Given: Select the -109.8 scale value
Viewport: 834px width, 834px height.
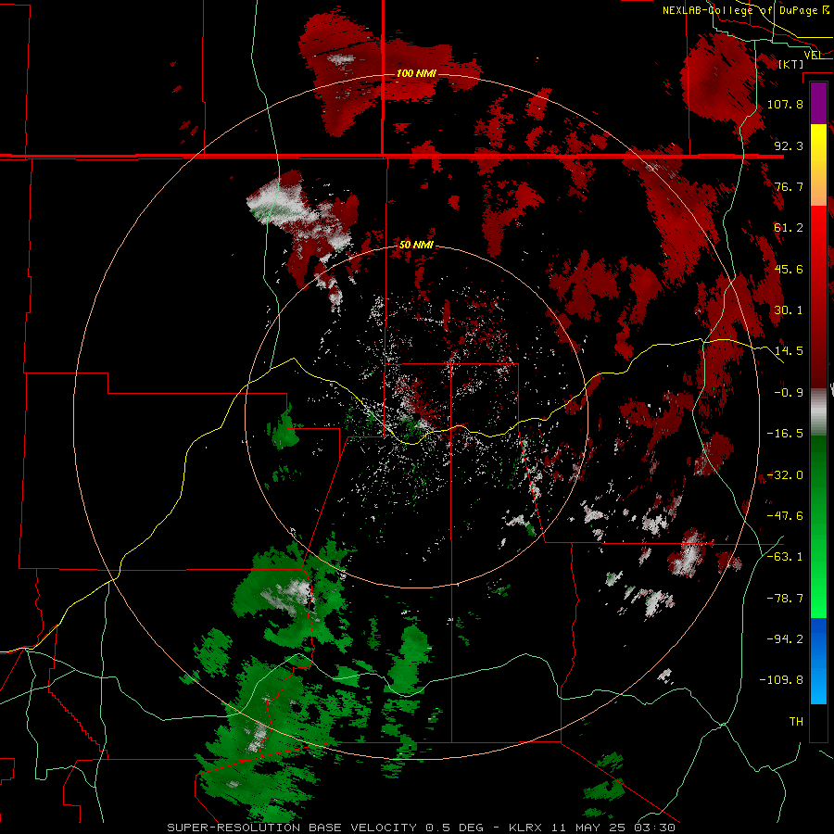Looking at the screenshot, I should pos(781,680).
